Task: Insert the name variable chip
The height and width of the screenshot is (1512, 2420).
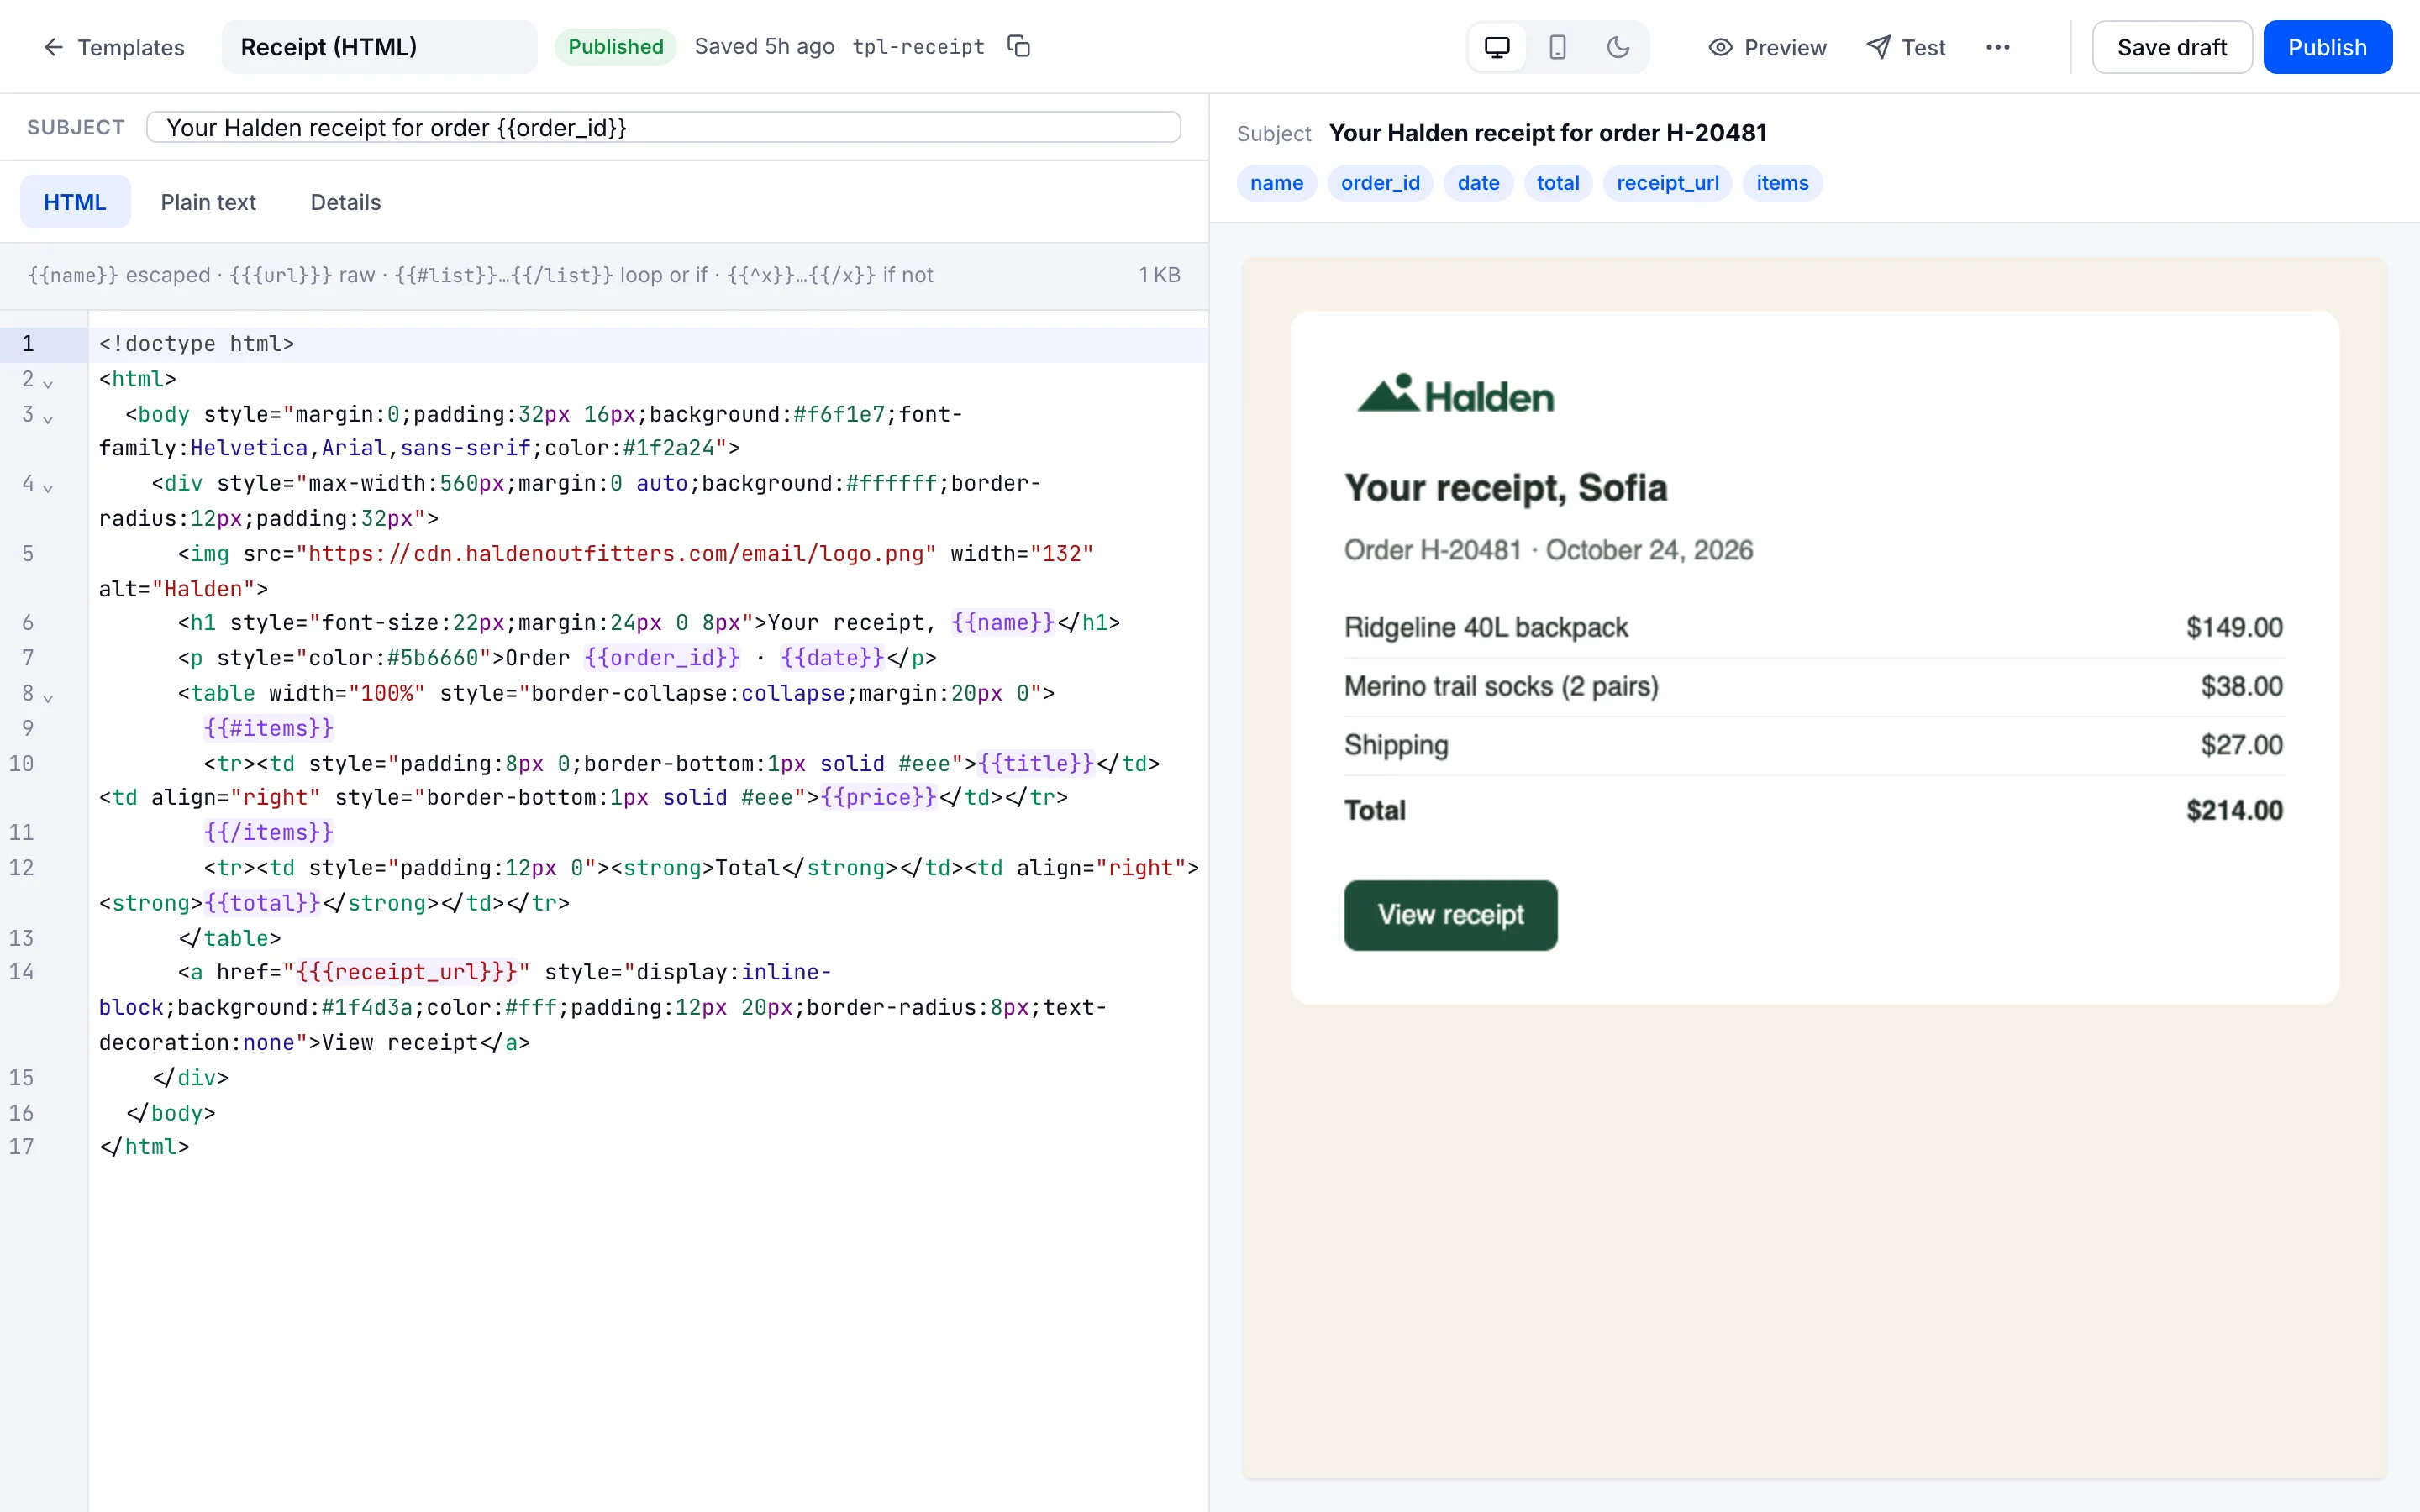Action: [1276, 183]
